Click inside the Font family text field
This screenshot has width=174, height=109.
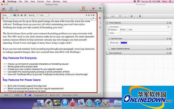pos(144,27)
